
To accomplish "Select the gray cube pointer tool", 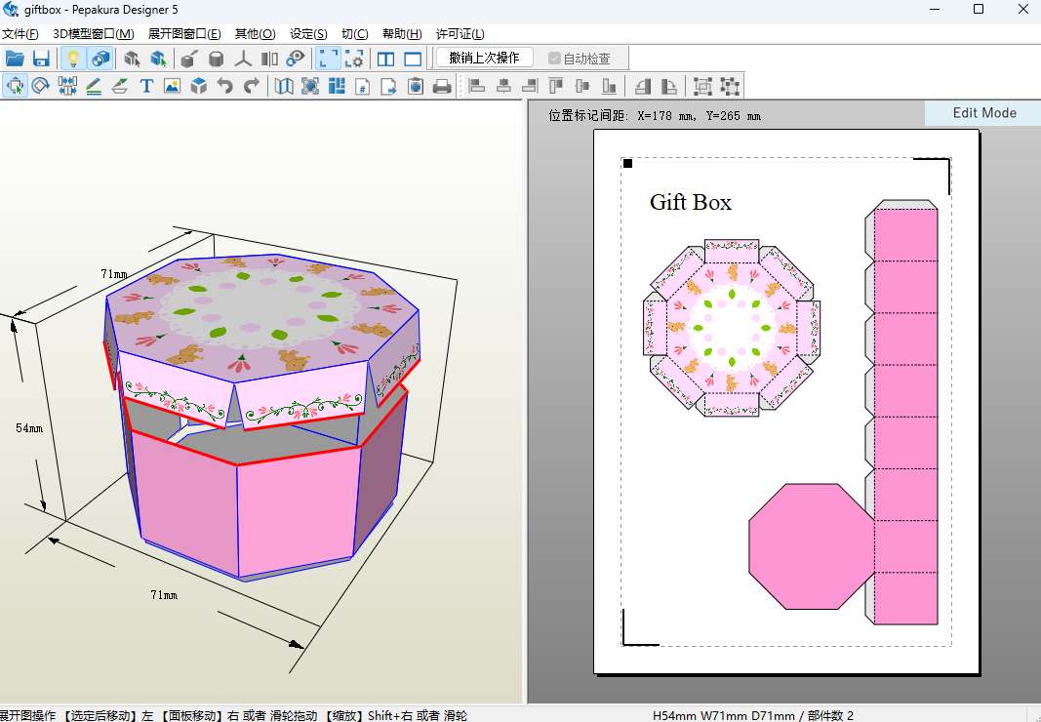I will (x=132, y=59).
